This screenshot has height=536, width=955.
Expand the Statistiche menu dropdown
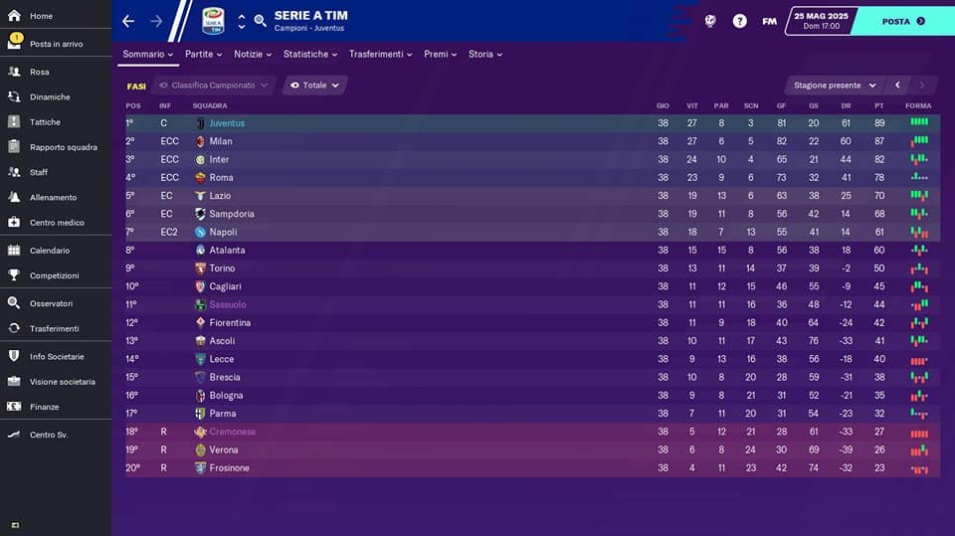coord(310,55)
